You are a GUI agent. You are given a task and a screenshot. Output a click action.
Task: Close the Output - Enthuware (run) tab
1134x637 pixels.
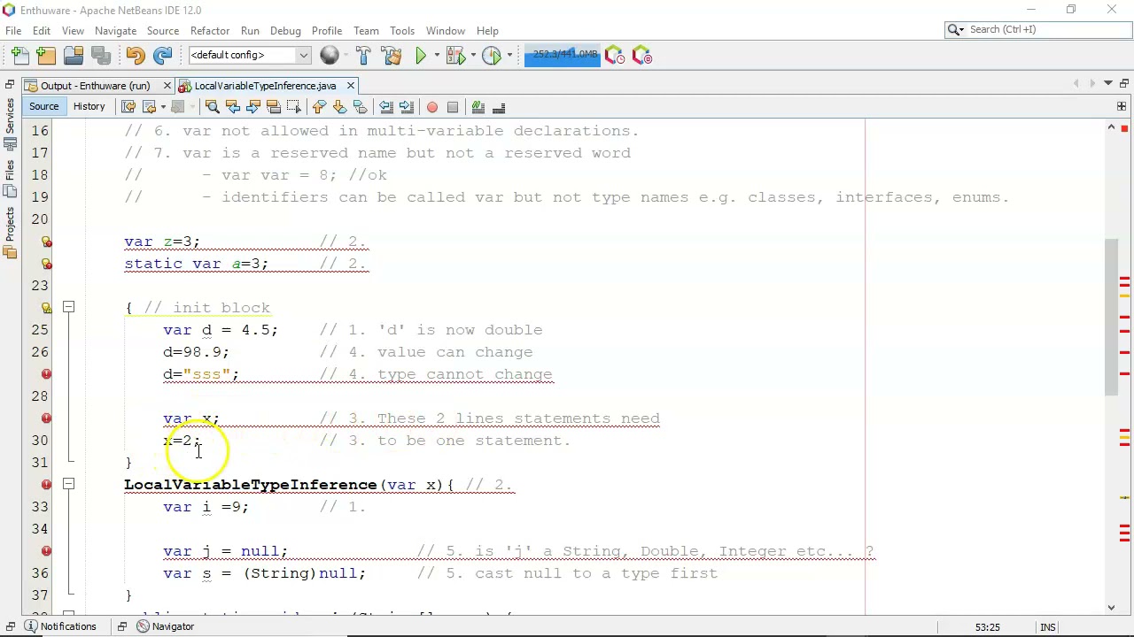(167, 86)
